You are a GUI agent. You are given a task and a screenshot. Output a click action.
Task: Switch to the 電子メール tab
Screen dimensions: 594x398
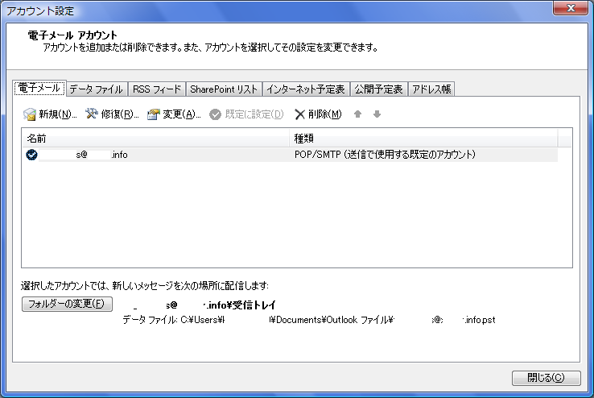tap(38, 89)
